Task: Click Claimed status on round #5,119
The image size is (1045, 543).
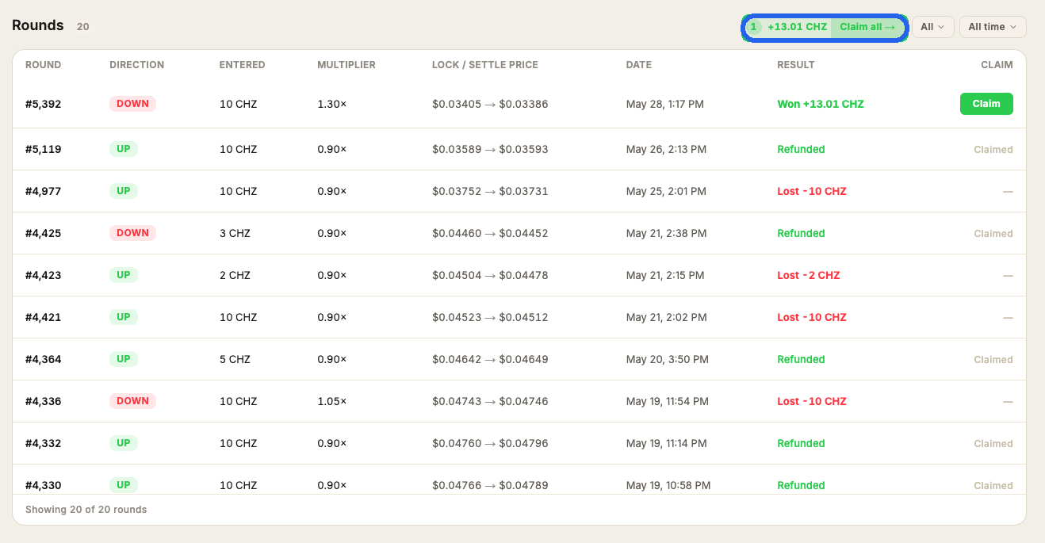Action: click(993, 149)
